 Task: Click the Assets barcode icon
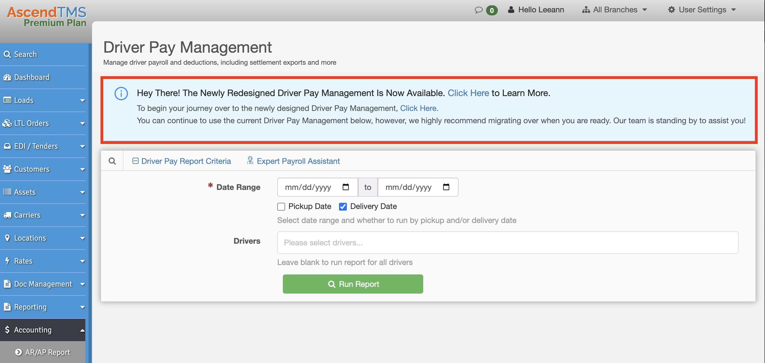(7, 192)
